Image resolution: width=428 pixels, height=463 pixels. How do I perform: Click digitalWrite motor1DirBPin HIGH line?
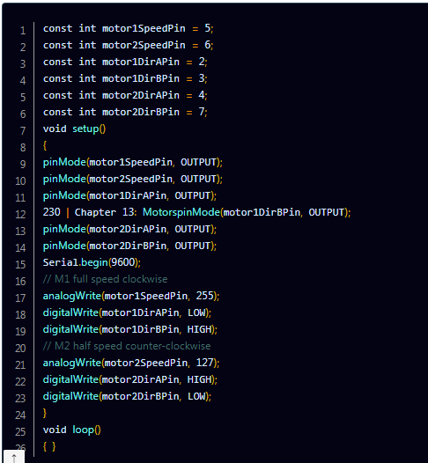130,329
